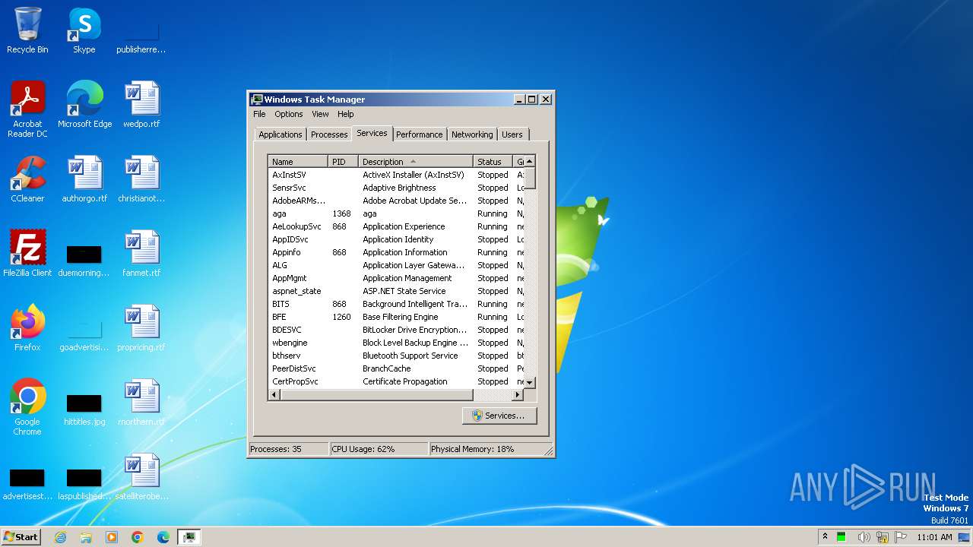Select the authorgo.rtf file icon
The height and width of the screenshot is (547, 973).
(84, 179)
